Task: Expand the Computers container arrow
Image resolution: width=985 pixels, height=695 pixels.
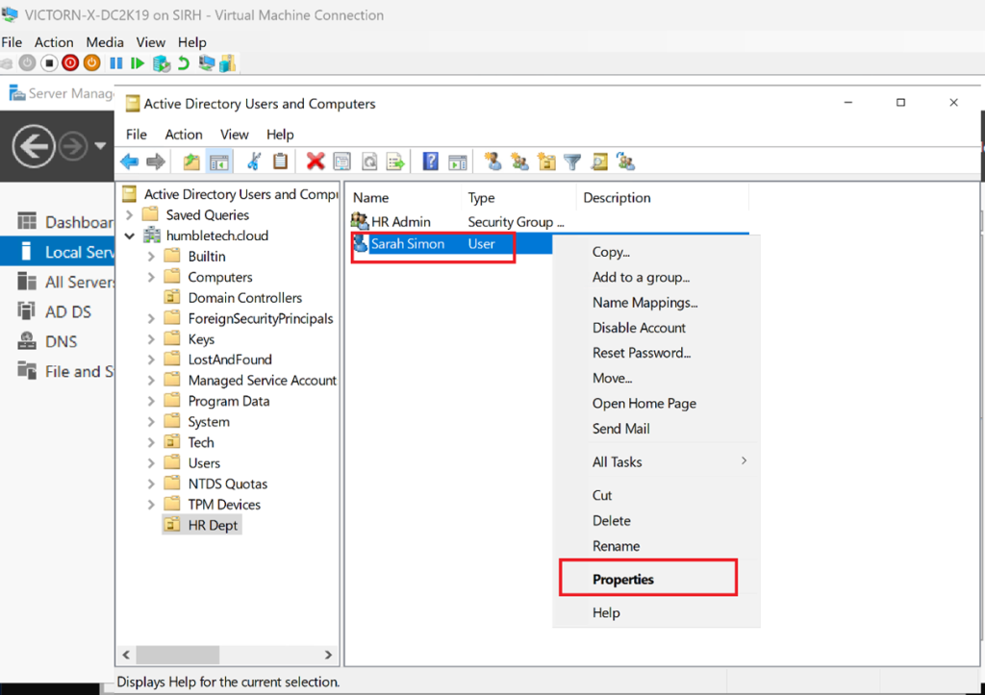Action: (x=151, y=278)
